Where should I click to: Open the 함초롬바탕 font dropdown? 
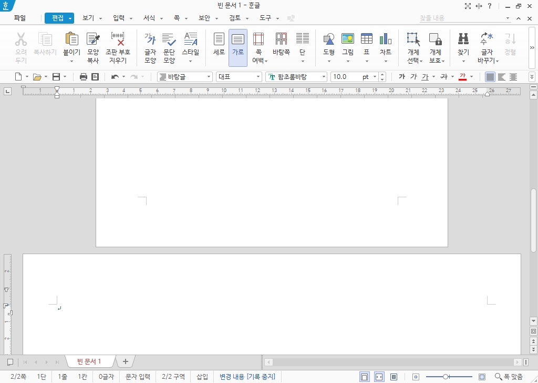[x=324, y=77]
